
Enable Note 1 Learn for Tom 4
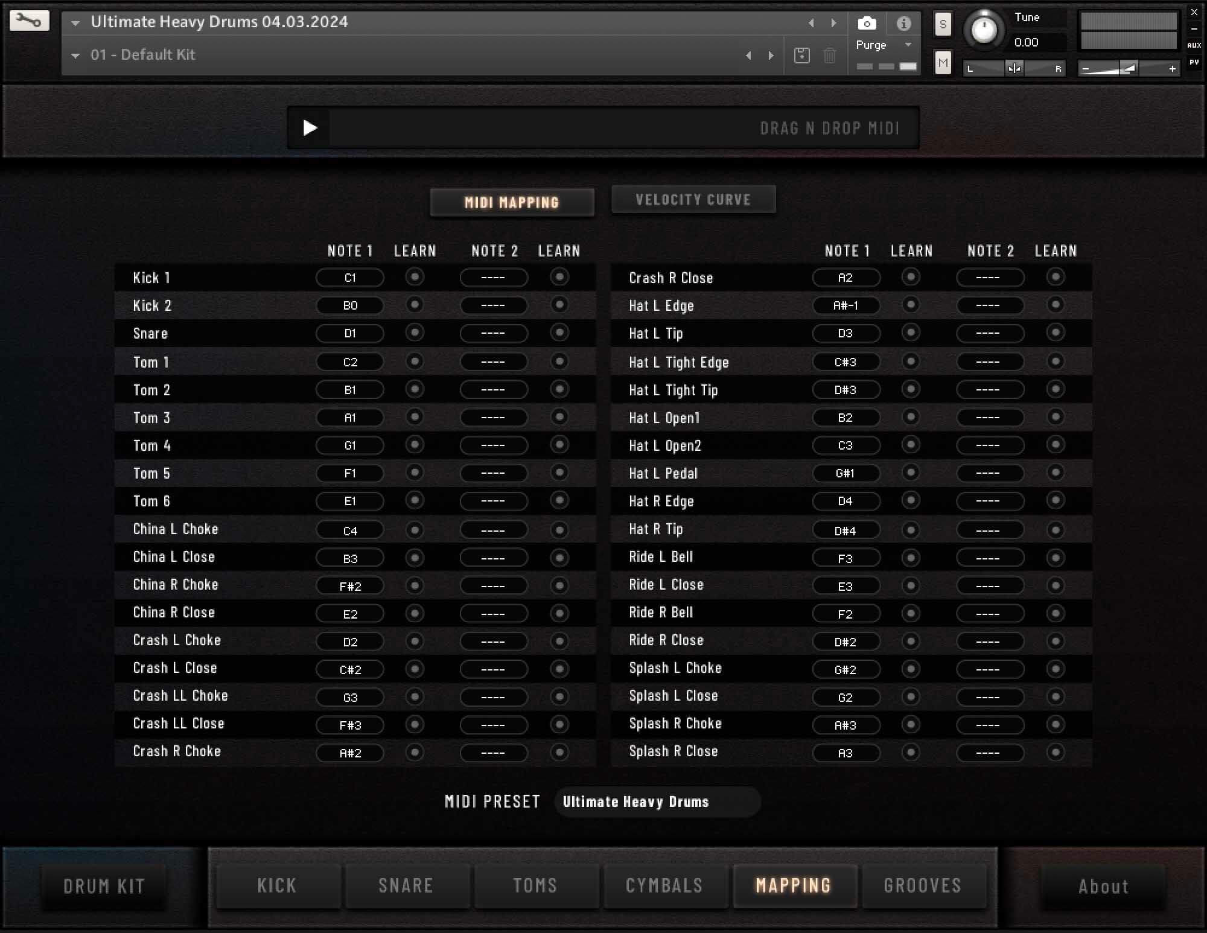point(415,445)
